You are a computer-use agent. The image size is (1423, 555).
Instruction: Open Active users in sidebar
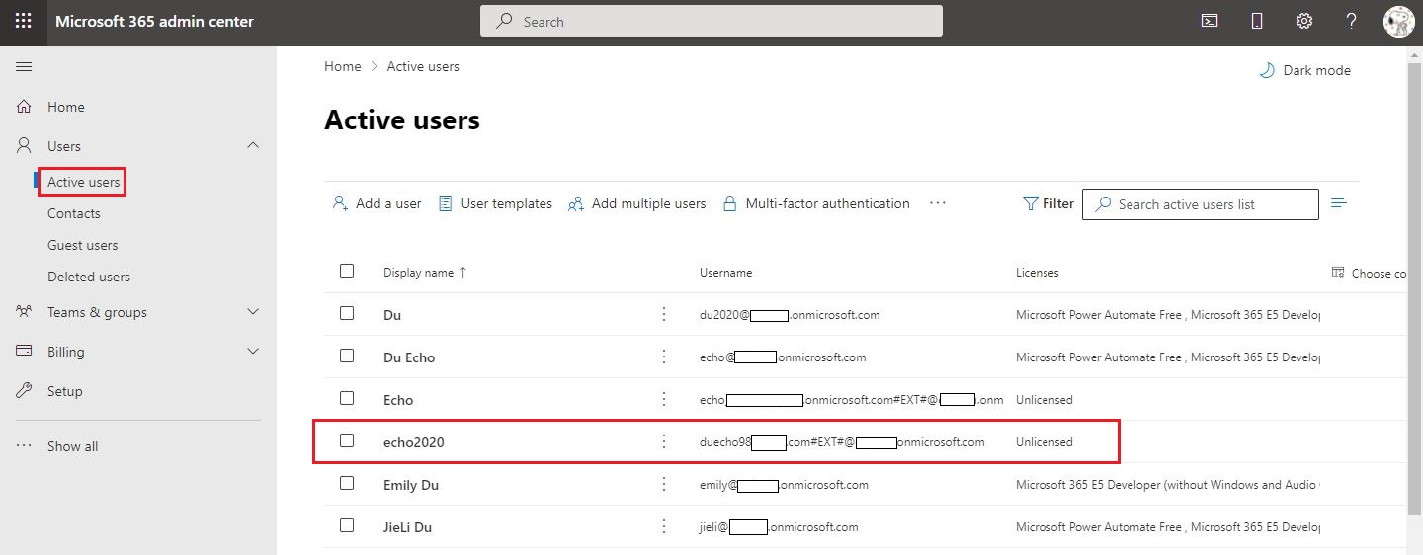[x=84, y=182]
